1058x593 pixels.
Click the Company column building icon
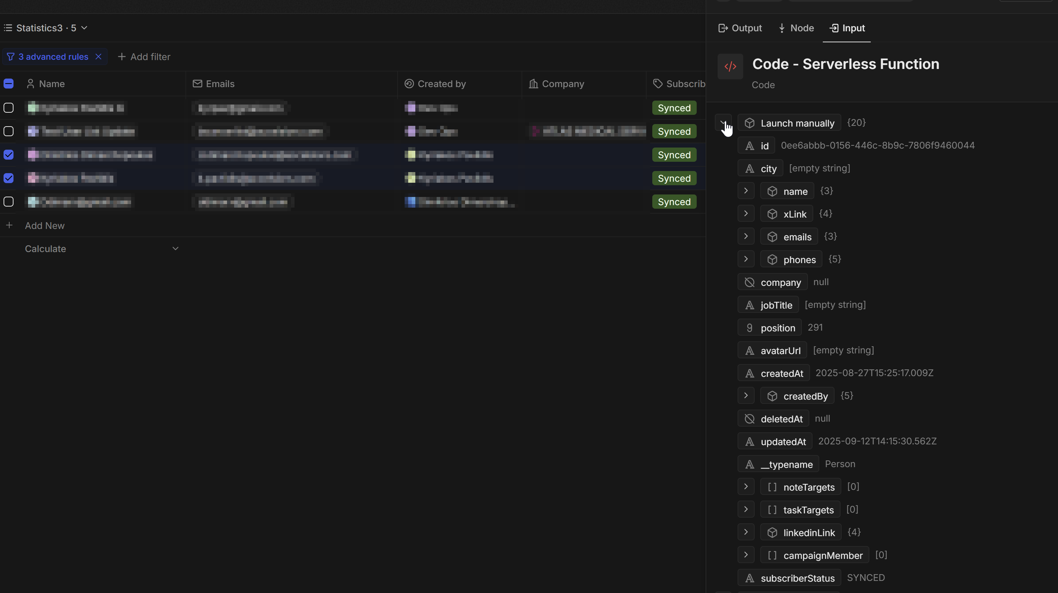(533, 84)
